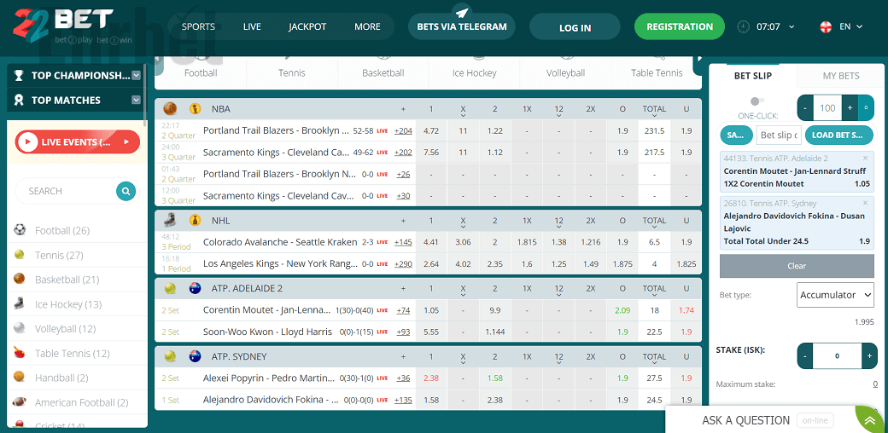Expand the 12 column dropdown in NHL header

click(559, 228)
